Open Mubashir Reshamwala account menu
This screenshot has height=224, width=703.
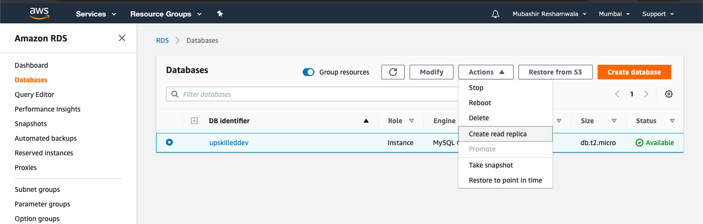[549, 14]
